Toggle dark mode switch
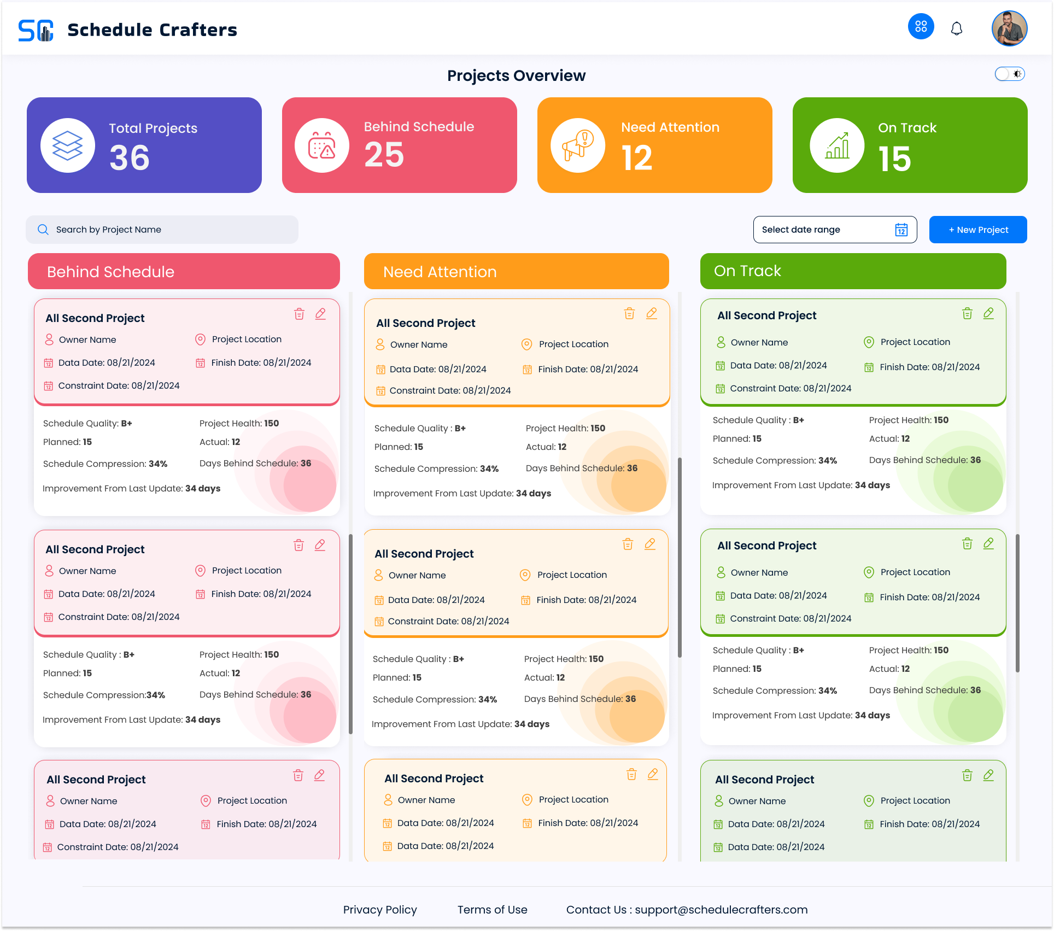 pyautogui.click(x=1009, y=74)
